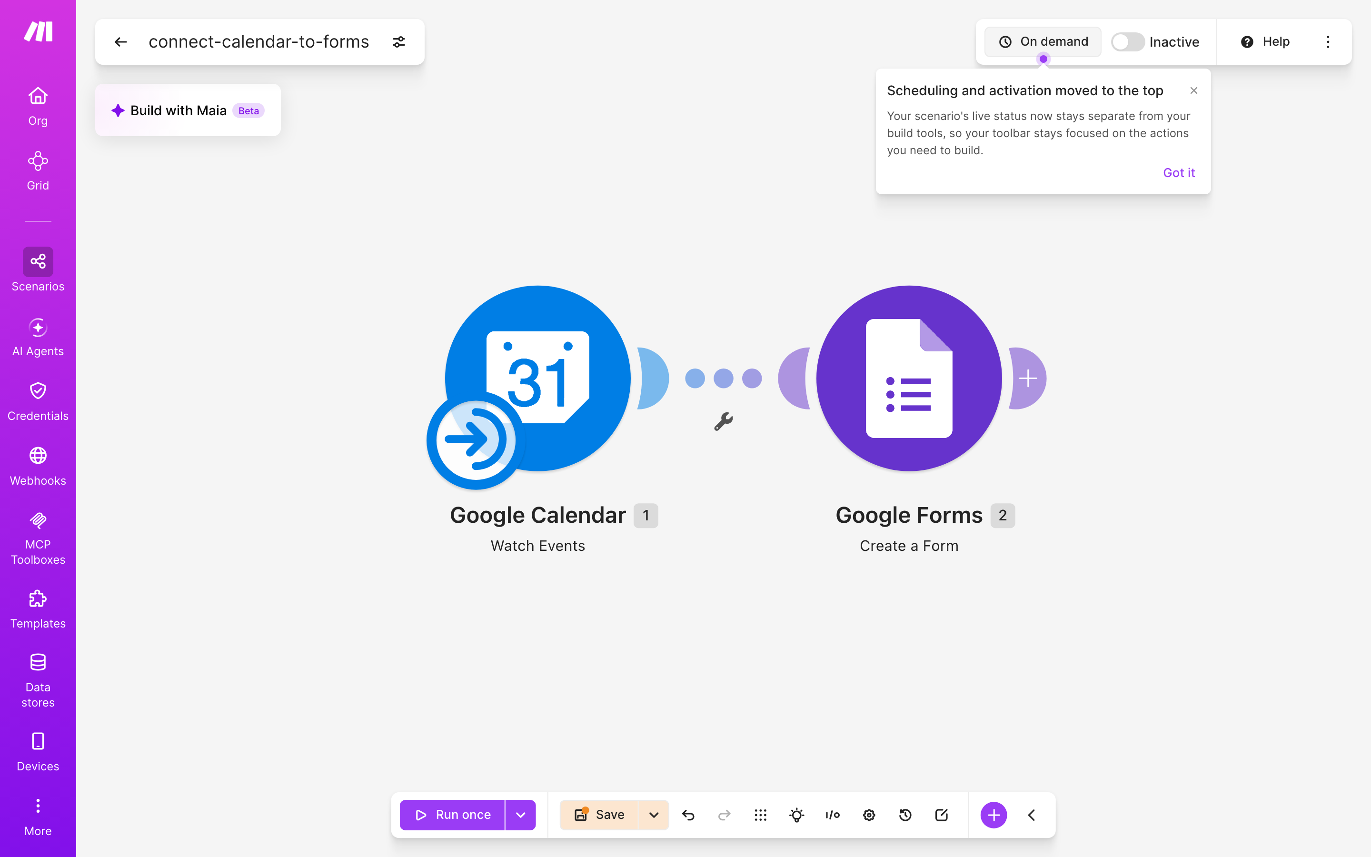Close the scheduling tooltip
Screen dimensions: 1371x857
[1194, 90]
